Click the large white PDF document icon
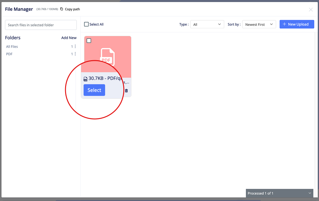 [x=107, y=57]
